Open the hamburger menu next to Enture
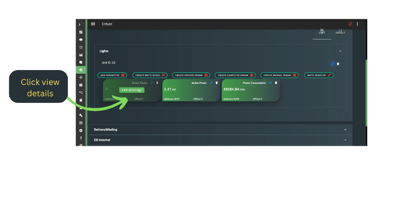This screenshot has height=197, width=394. pos(93,24)
